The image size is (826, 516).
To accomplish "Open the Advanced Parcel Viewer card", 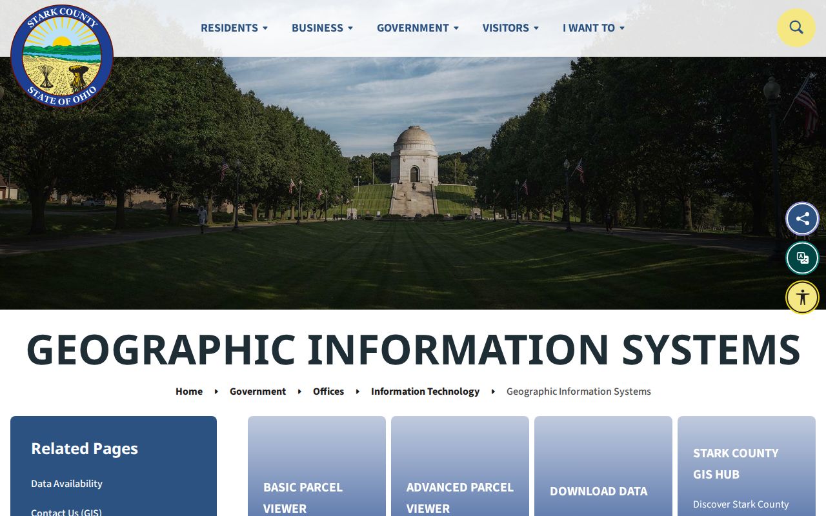I will pyautogui.click(x=460, y=466).
